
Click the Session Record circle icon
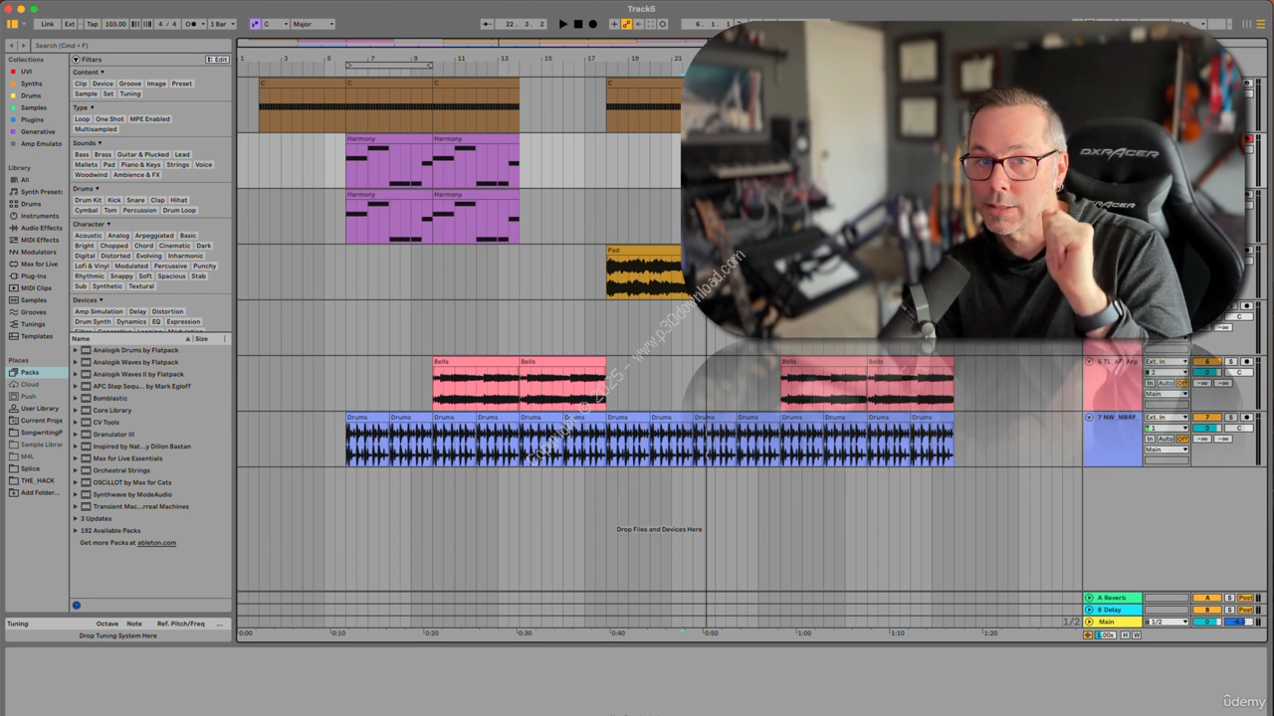663,24
